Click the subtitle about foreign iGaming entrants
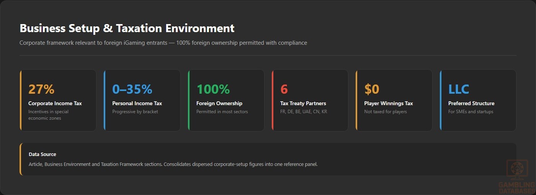The width and height of the screenshot is (536, 195). pos(163,43)
